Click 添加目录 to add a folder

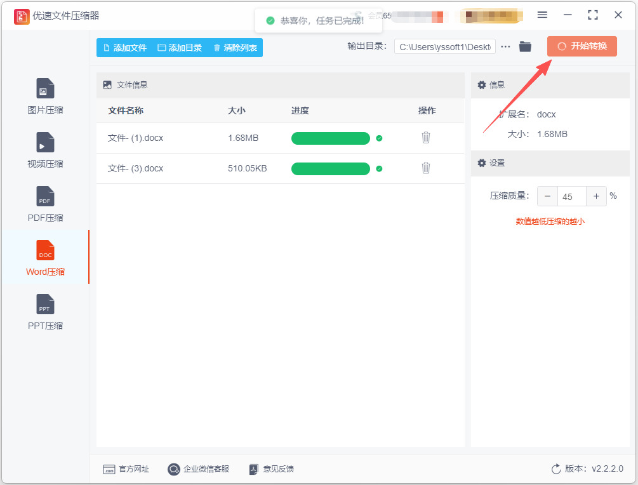pos(180,48)
